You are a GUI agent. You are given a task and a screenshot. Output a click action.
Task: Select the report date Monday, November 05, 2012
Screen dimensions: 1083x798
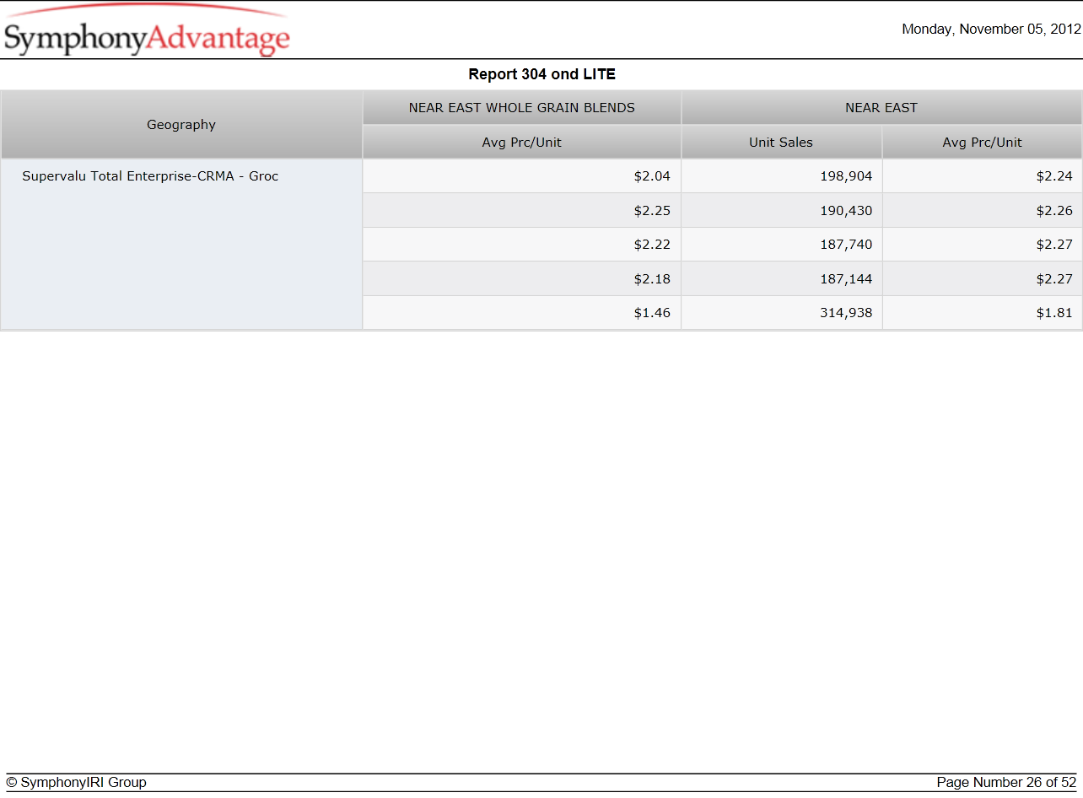click(991, 29)
